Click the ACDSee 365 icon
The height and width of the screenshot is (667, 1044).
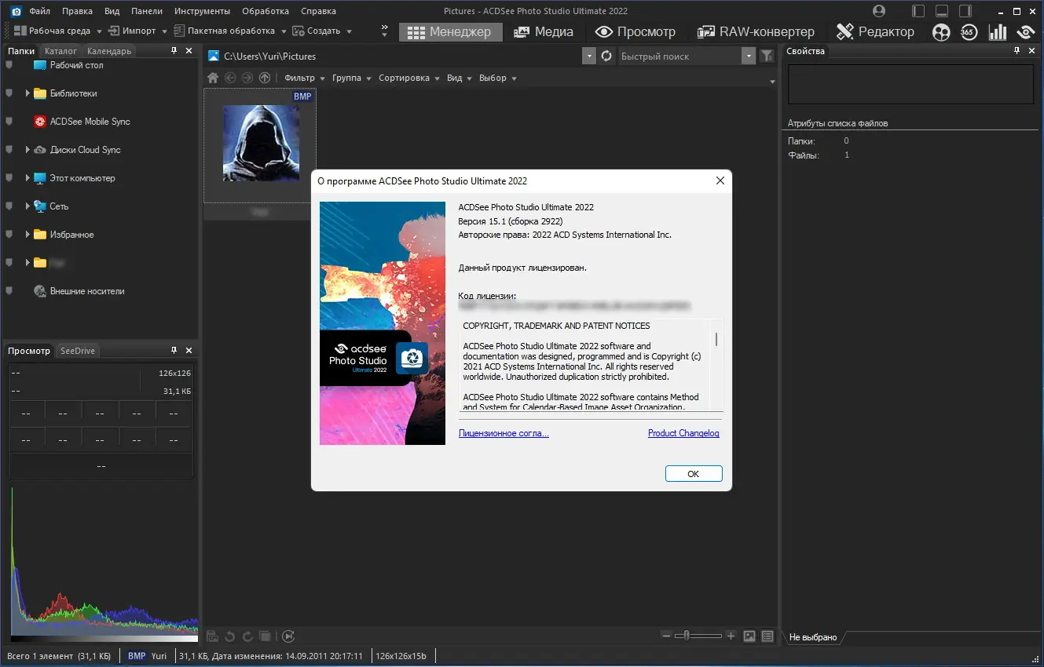pyautogui.click(x=968, y=32)
